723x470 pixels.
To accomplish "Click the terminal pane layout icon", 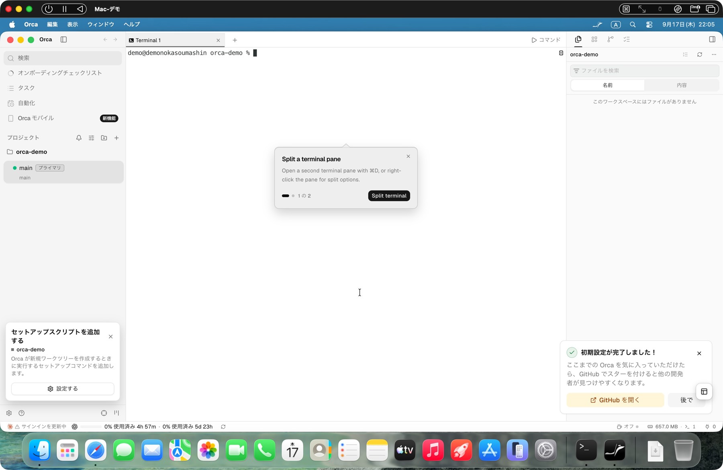I will (561, 53).
